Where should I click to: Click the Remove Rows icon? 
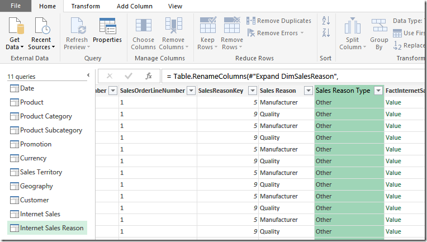click(x=232, y=25)
